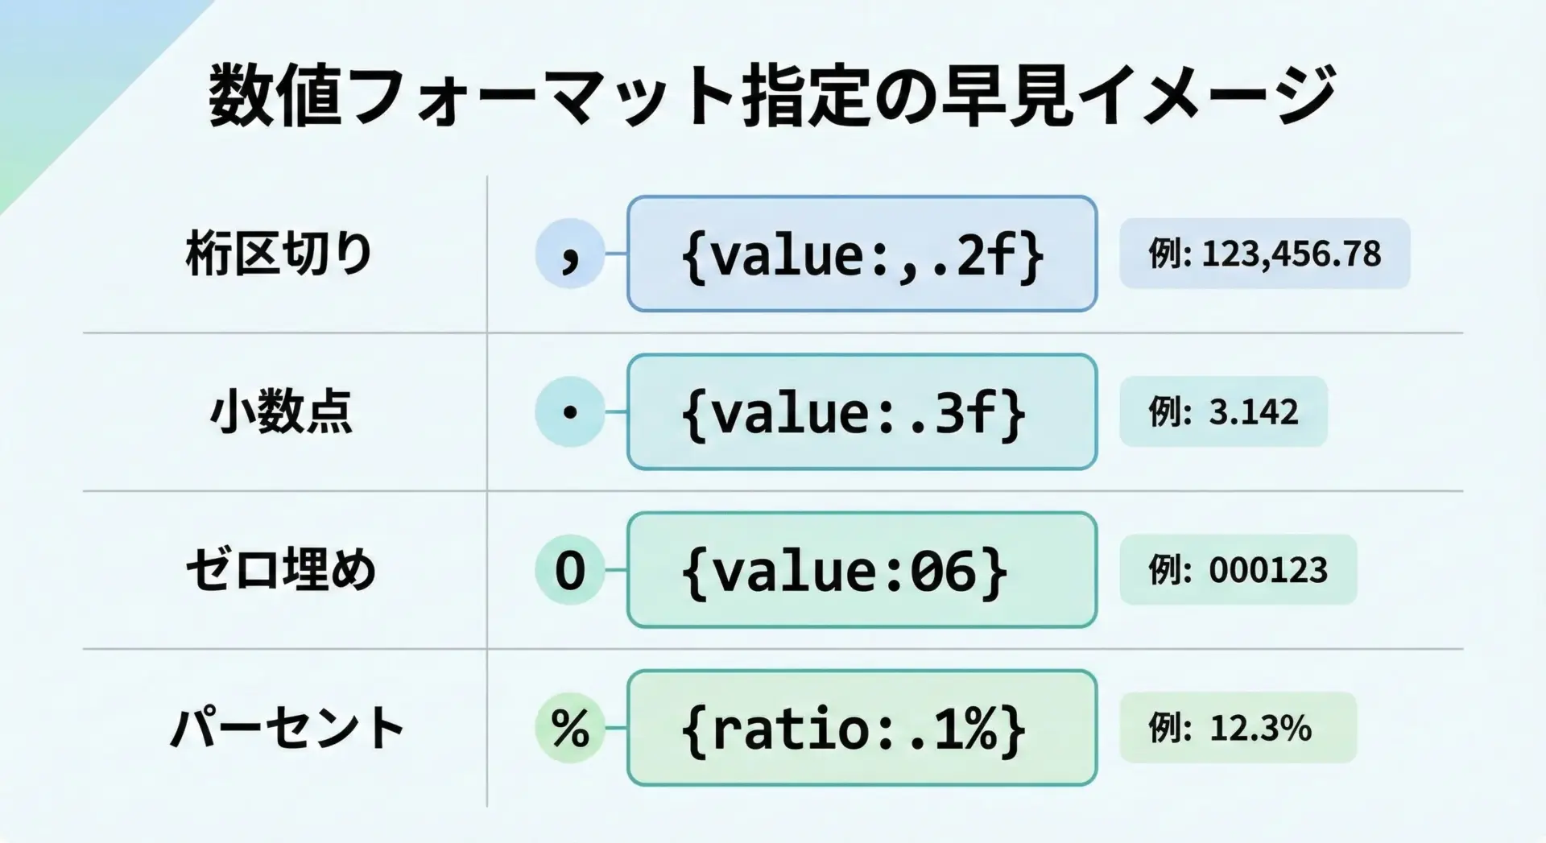The height and width of the screenshot is (843, 1546).
Task: Click the vertical divider line between columns
Action: (x=487, y=491)
